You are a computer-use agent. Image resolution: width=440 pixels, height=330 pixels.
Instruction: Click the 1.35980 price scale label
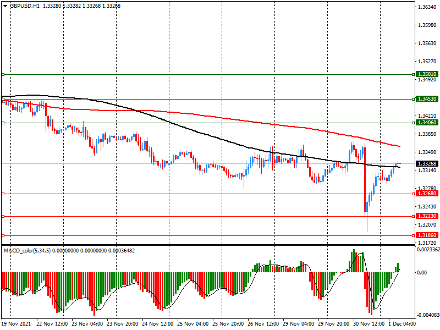(x=427, y=25)
